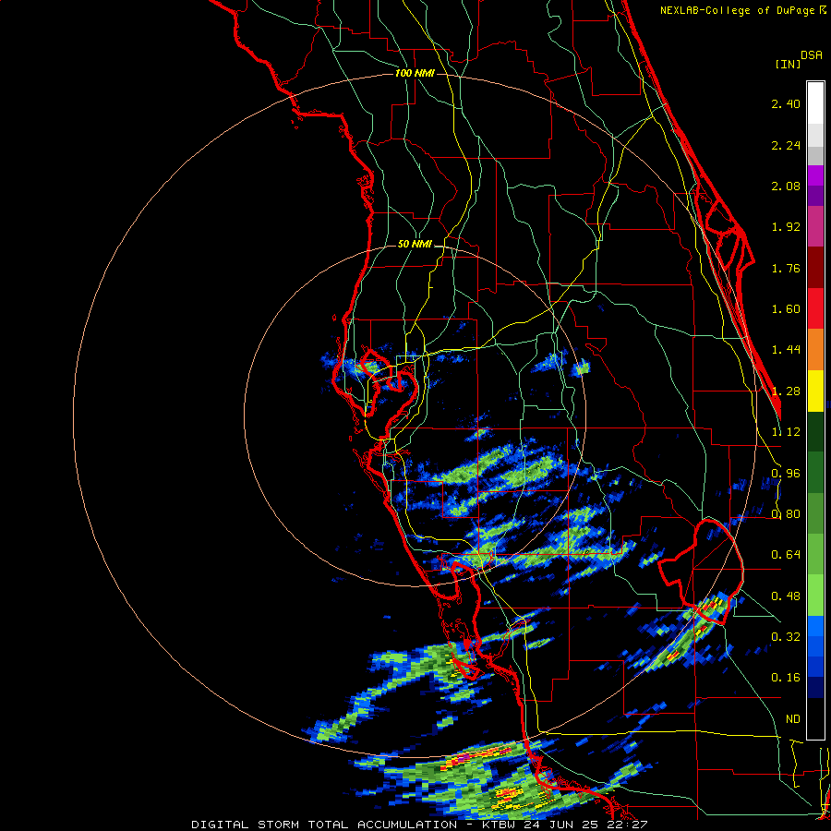Click the 1.60 legend value
The height and width of the screenshot is (831, 831).
(x=786, y=309)
